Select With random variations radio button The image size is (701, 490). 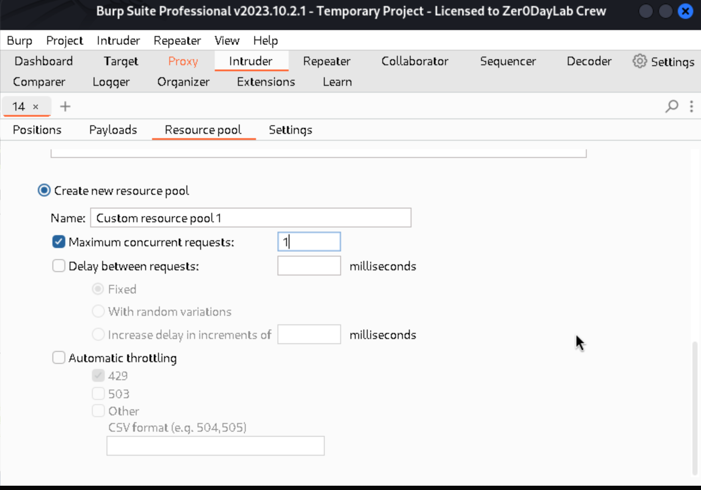point(98,312)
